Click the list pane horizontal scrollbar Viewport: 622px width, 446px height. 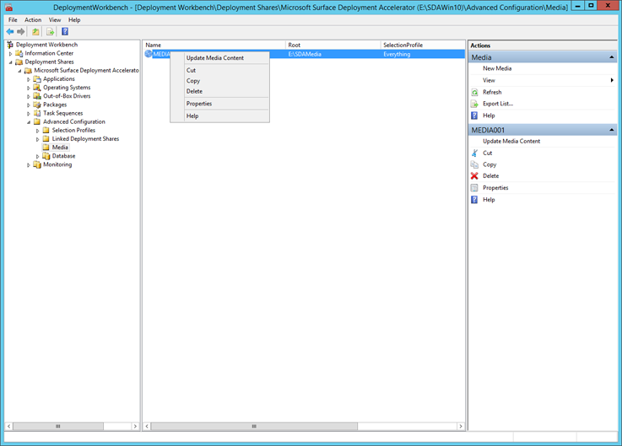click(253, 427)
